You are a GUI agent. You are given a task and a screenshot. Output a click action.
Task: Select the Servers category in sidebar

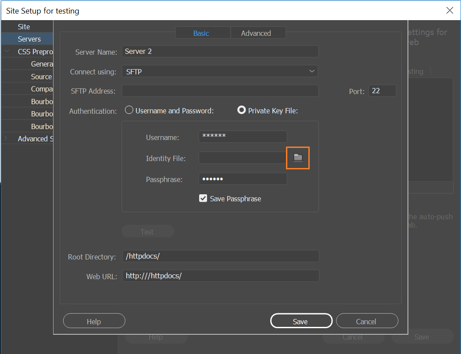(x=29, y=39)
